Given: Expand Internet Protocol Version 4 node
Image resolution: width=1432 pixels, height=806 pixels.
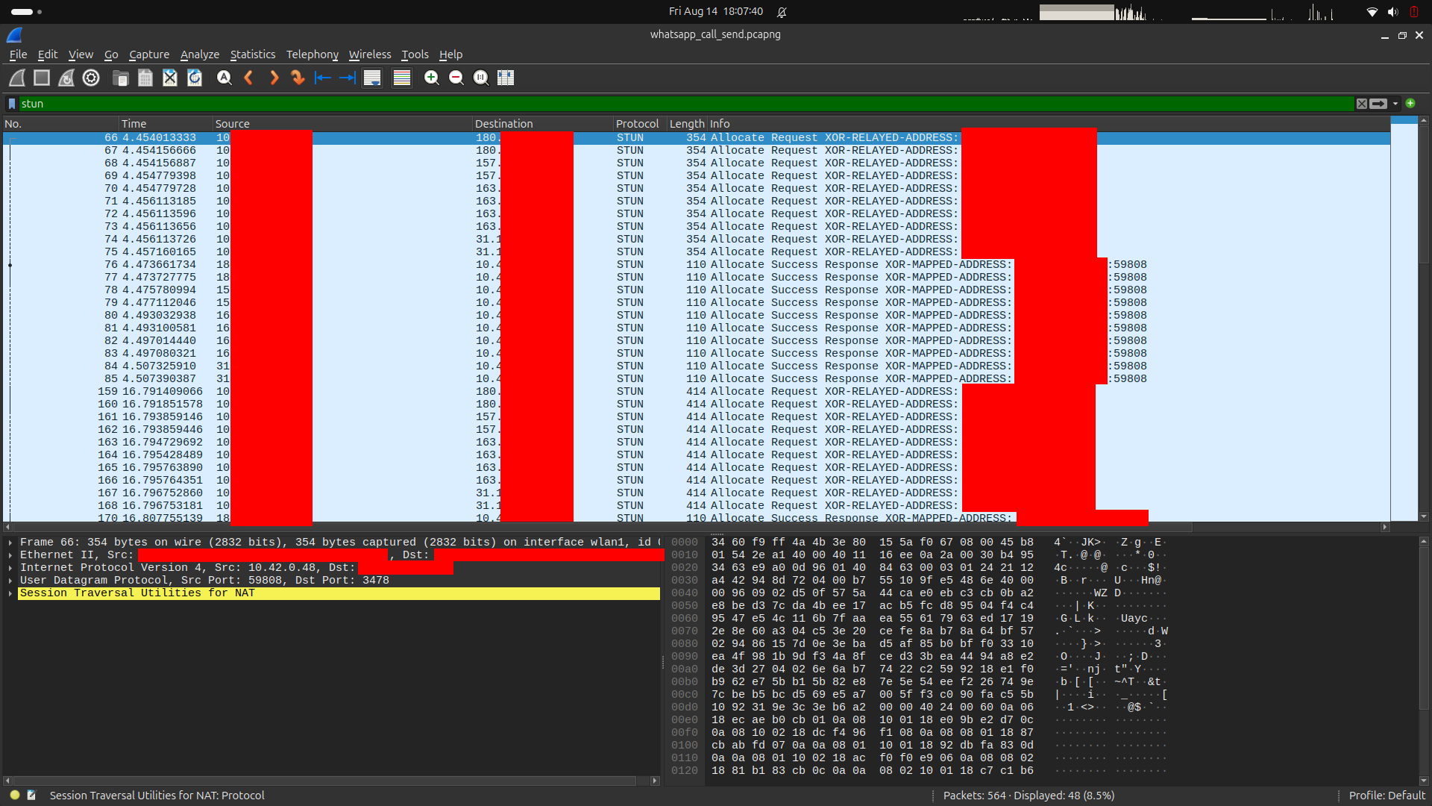Looking at the screenshot, I should click(x=10, y=568).
